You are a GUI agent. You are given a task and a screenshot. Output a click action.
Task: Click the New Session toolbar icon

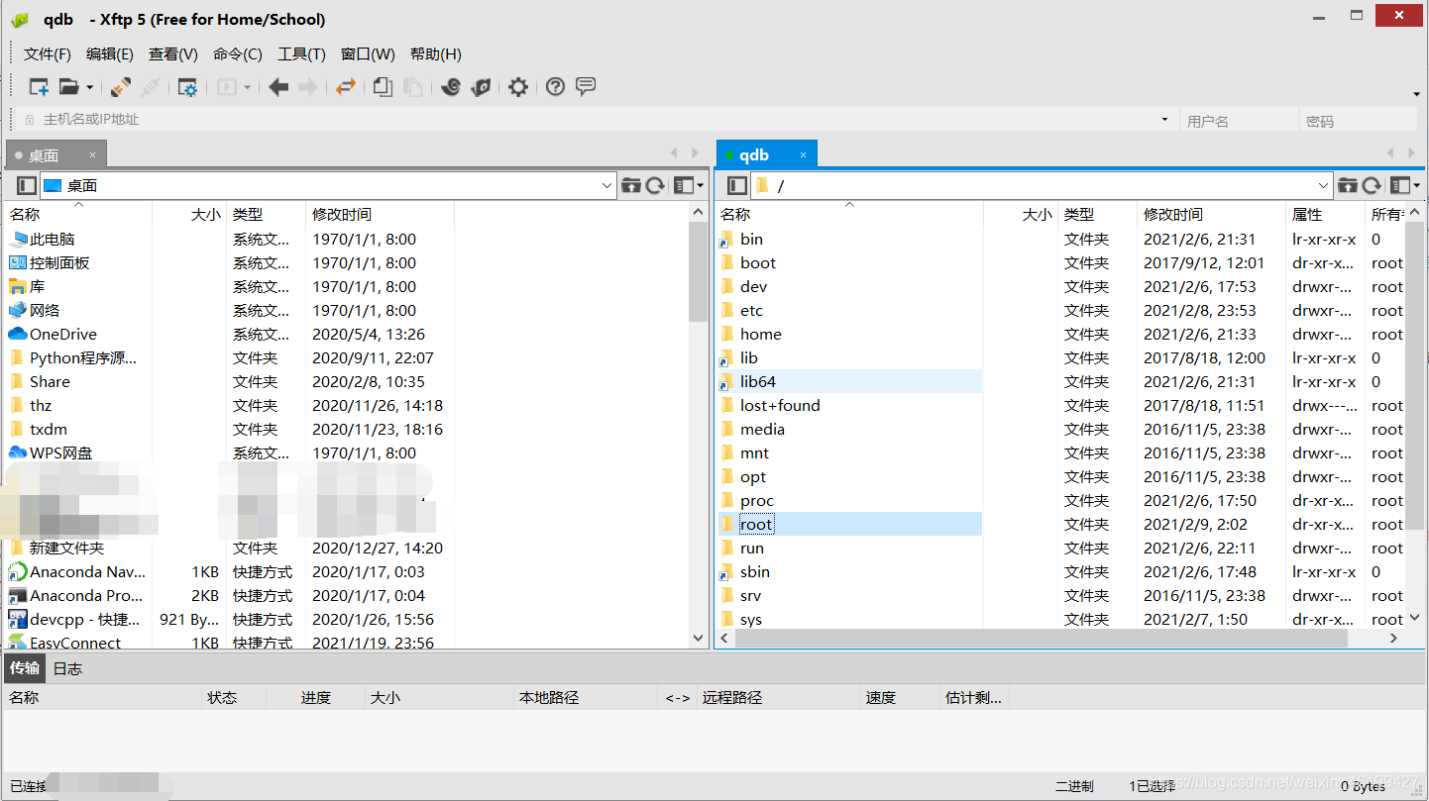(39, 87)
